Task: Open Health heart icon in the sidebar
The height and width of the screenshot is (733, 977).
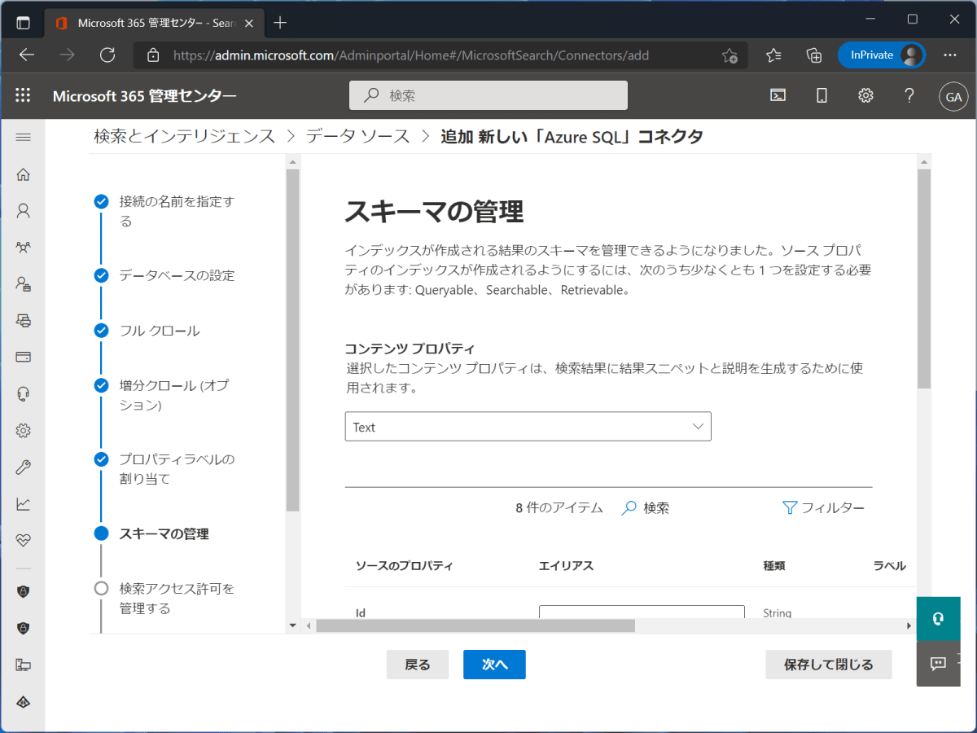Action: [23, 540]
